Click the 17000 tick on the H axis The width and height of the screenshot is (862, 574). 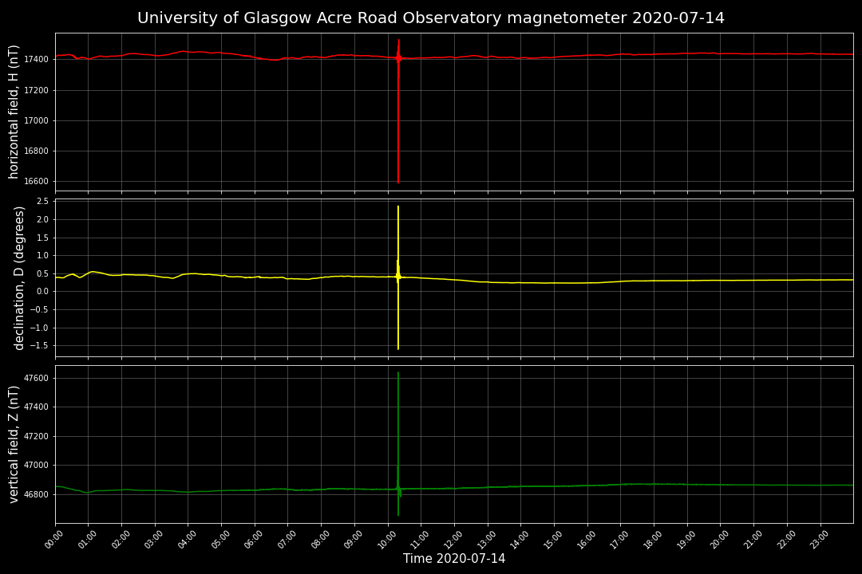[x=36, y=120]
